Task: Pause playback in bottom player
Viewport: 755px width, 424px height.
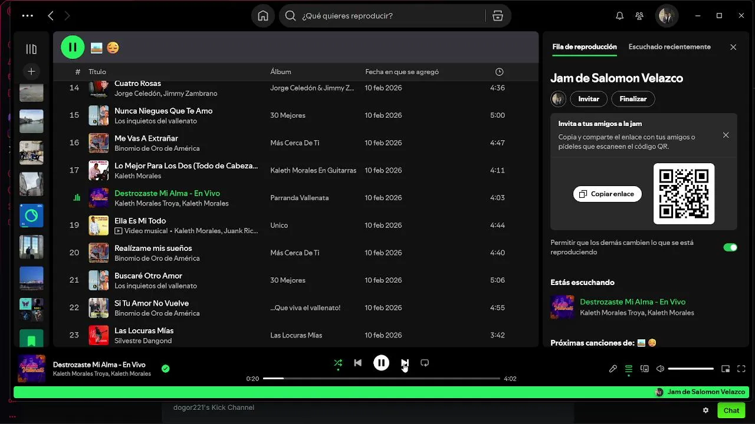Action: click(381, 363)
